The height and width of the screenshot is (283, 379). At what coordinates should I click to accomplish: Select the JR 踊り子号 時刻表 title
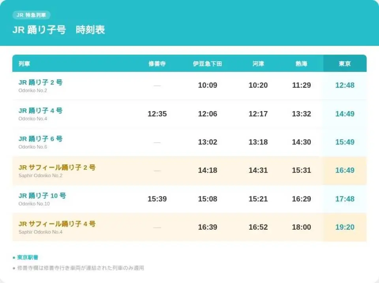[58, 30]
